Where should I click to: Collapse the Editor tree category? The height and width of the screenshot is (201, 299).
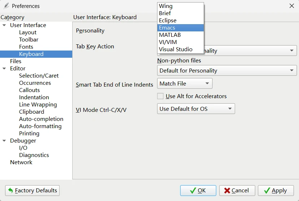point(4,69)
